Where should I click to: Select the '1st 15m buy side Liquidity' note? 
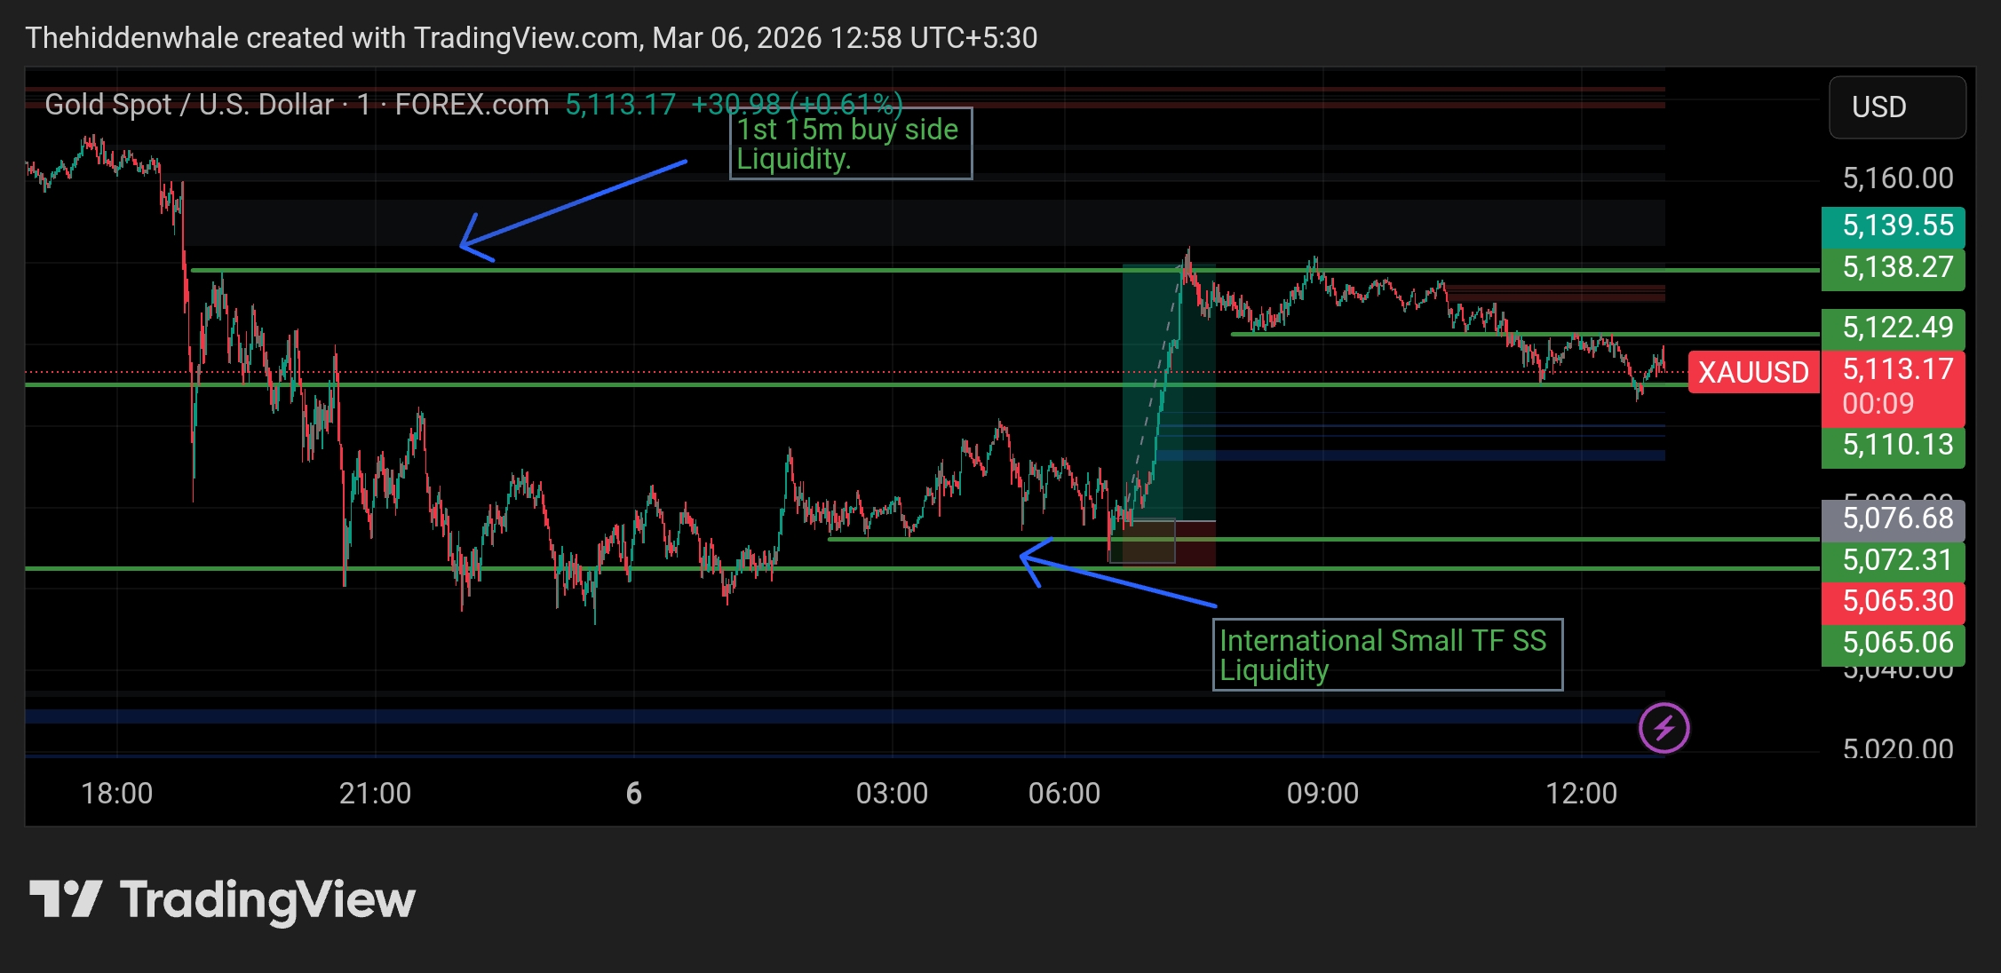pyautogui.click(x=850, y=144)
